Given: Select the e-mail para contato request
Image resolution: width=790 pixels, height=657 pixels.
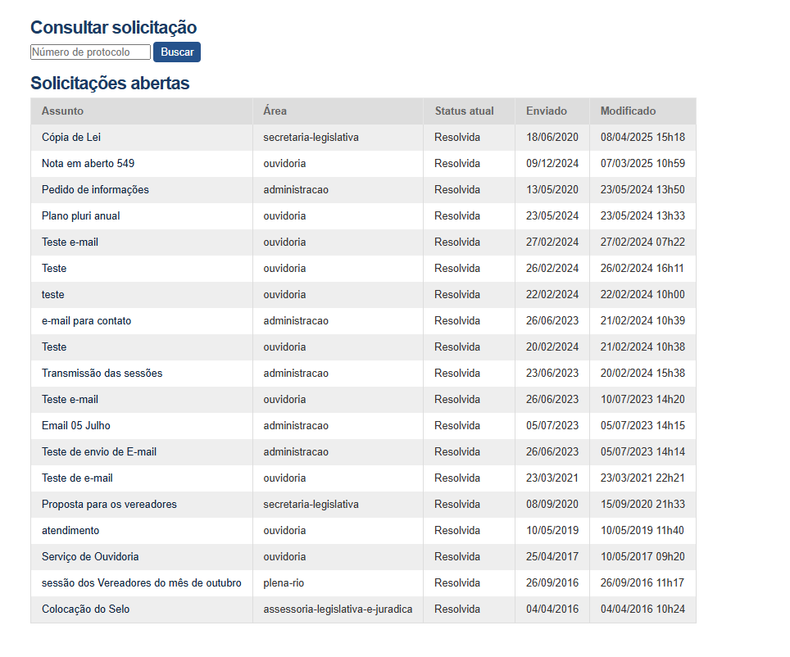Looking at the screenshot, I should pyautogui.click(x=86, y=321).
